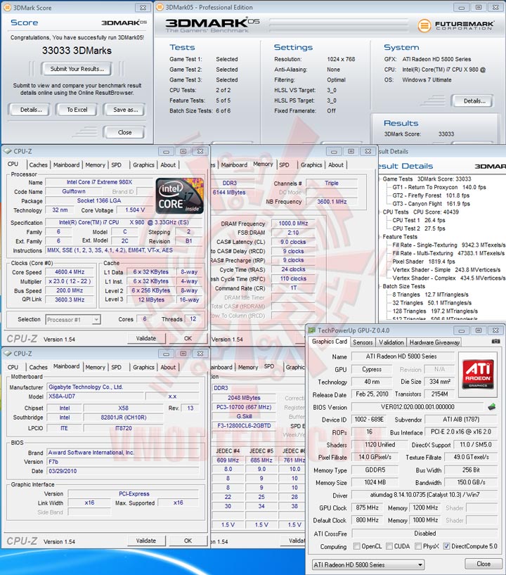Click the ATI Radeon logo in GPU-Z
Screen dimensions: 506x575
[478, 374]
